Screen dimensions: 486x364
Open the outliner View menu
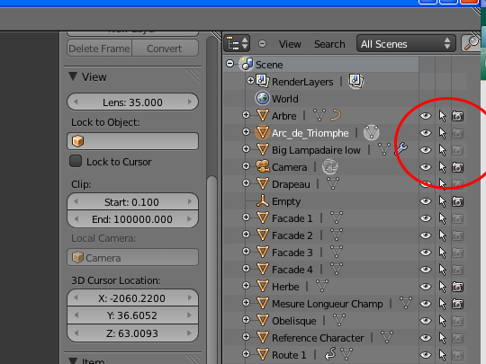click(290, 44)
